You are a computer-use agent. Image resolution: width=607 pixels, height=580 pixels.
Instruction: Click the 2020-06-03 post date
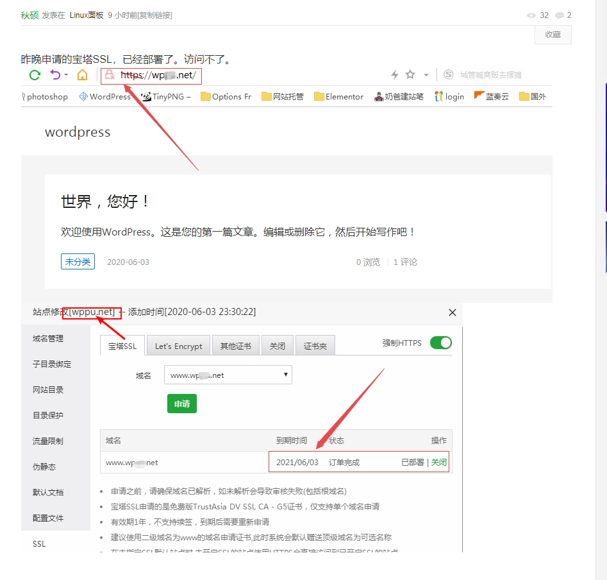(128, 262)
